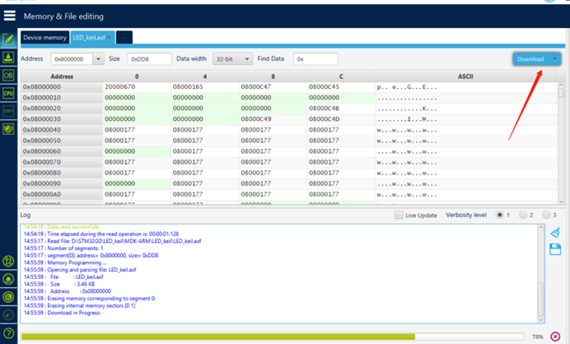The height and width of the screenshot is (344, 570).
Task: Open the SWV viewer icon
Action: [x=8, y=111]
